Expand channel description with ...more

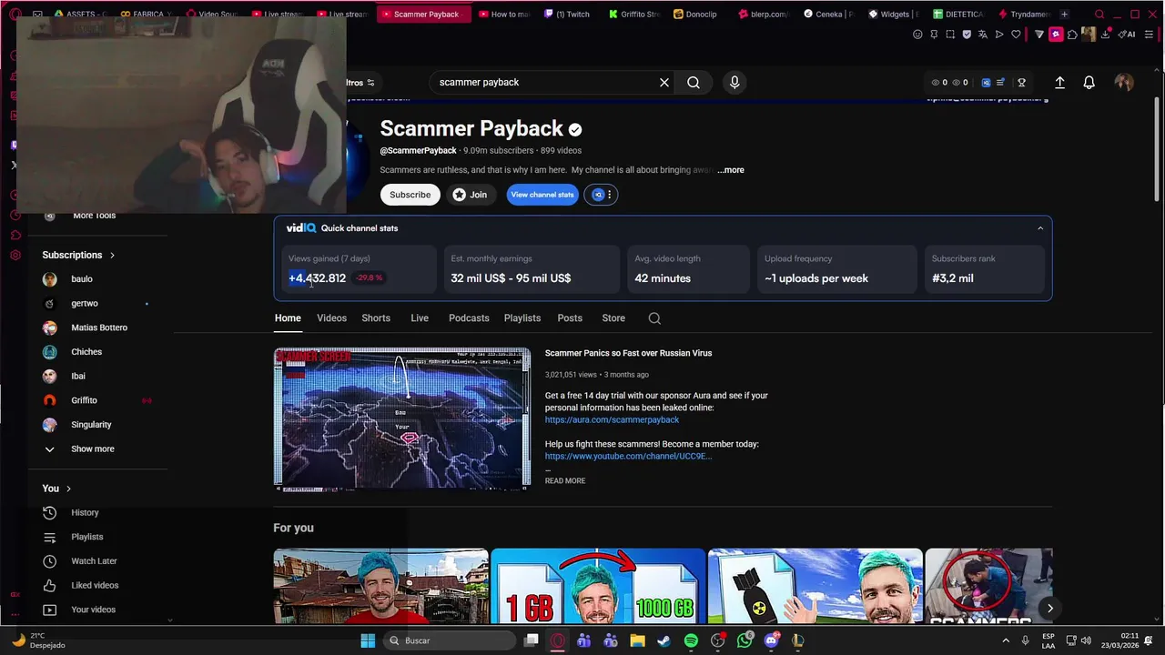coord(731,170)
